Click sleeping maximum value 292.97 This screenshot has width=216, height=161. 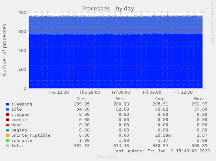199,104
